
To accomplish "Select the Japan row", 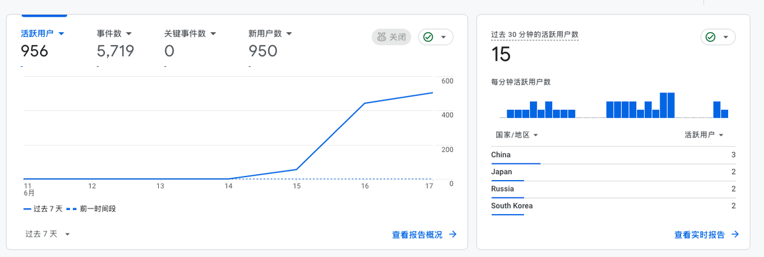I will [x=613, y=172].
